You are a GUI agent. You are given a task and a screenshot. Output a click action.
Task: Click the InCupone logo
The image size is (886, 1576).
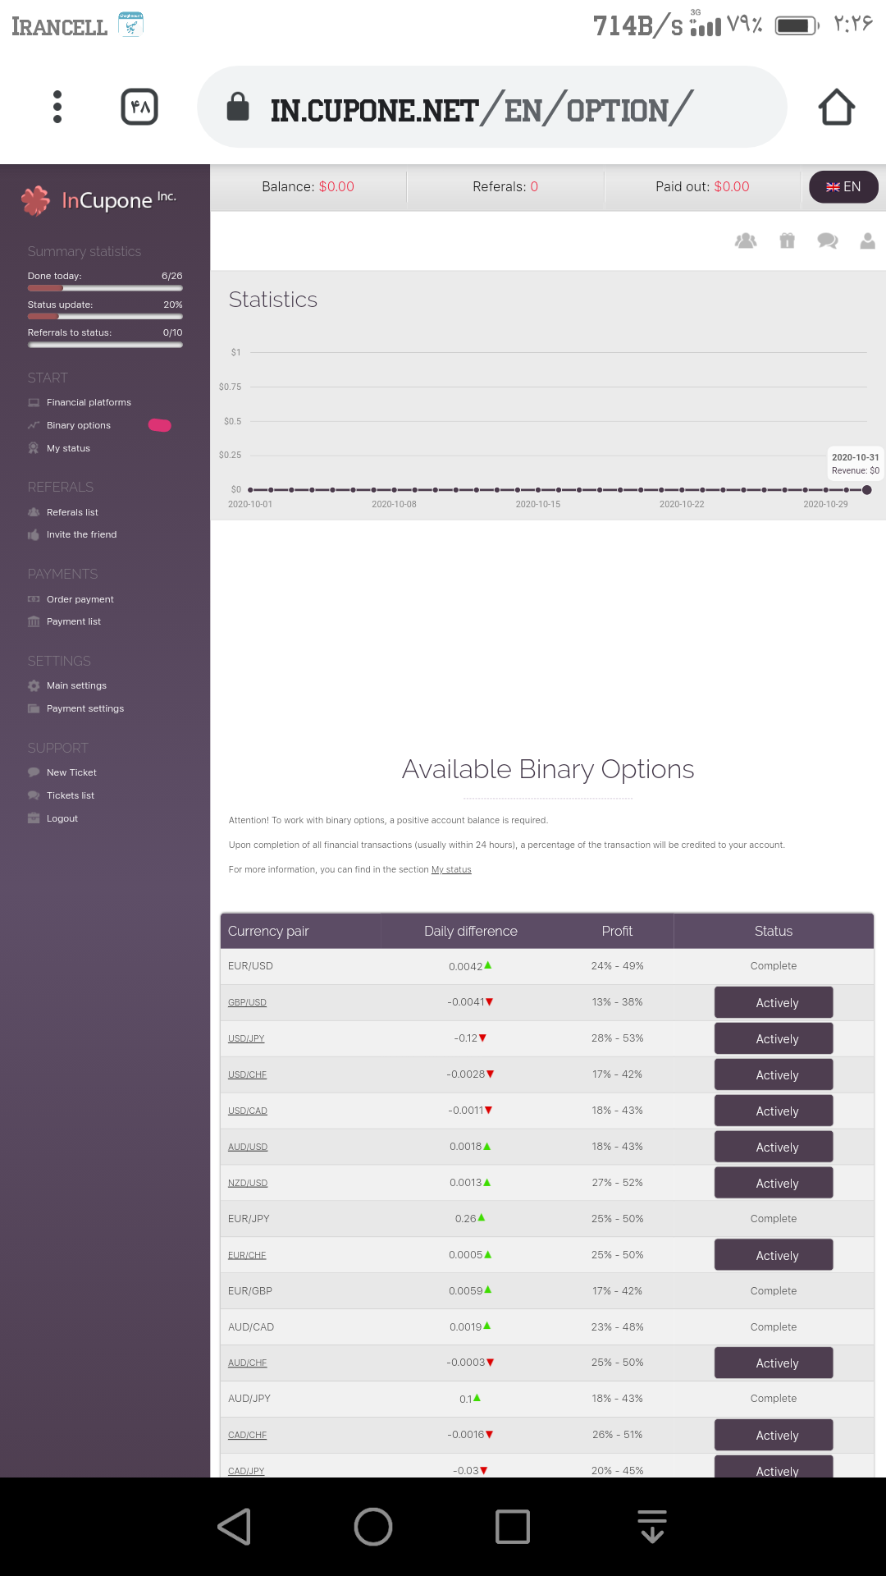98,200
